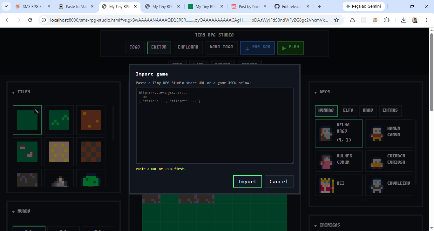Open the browser extensions puzzle icon
Image resolution: width=434 pixels, height=231 pixels.
(x=387, y=20)
